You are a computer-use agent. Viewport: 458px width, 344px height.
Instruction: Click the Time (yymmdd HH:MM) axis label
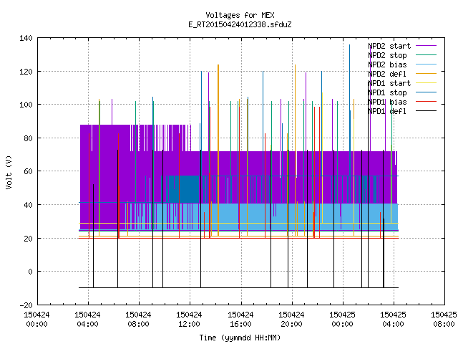pos(240,338)
